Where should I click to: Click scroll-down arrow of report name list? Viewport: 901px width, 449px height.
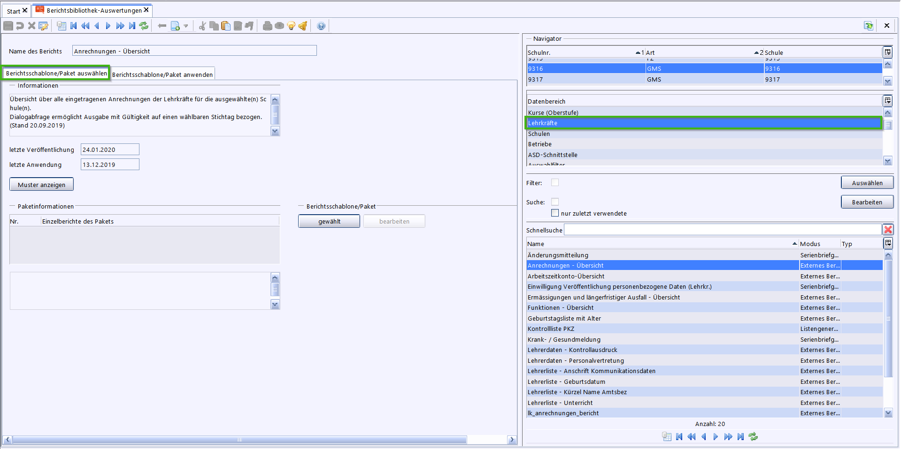[x=888, y=413]
